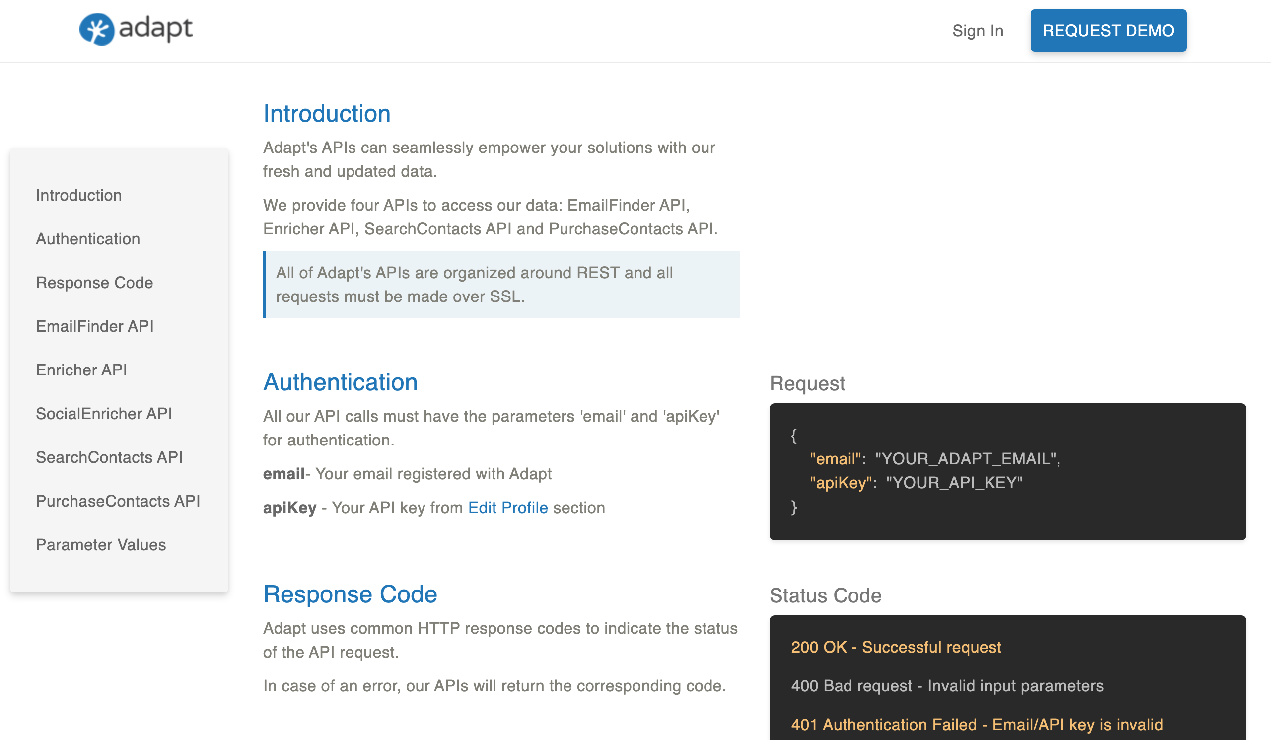This screenshot has height=740, width=1271.
Task: Click "YOUR_API_KEY" value in code block
Action: click(954, 483)
